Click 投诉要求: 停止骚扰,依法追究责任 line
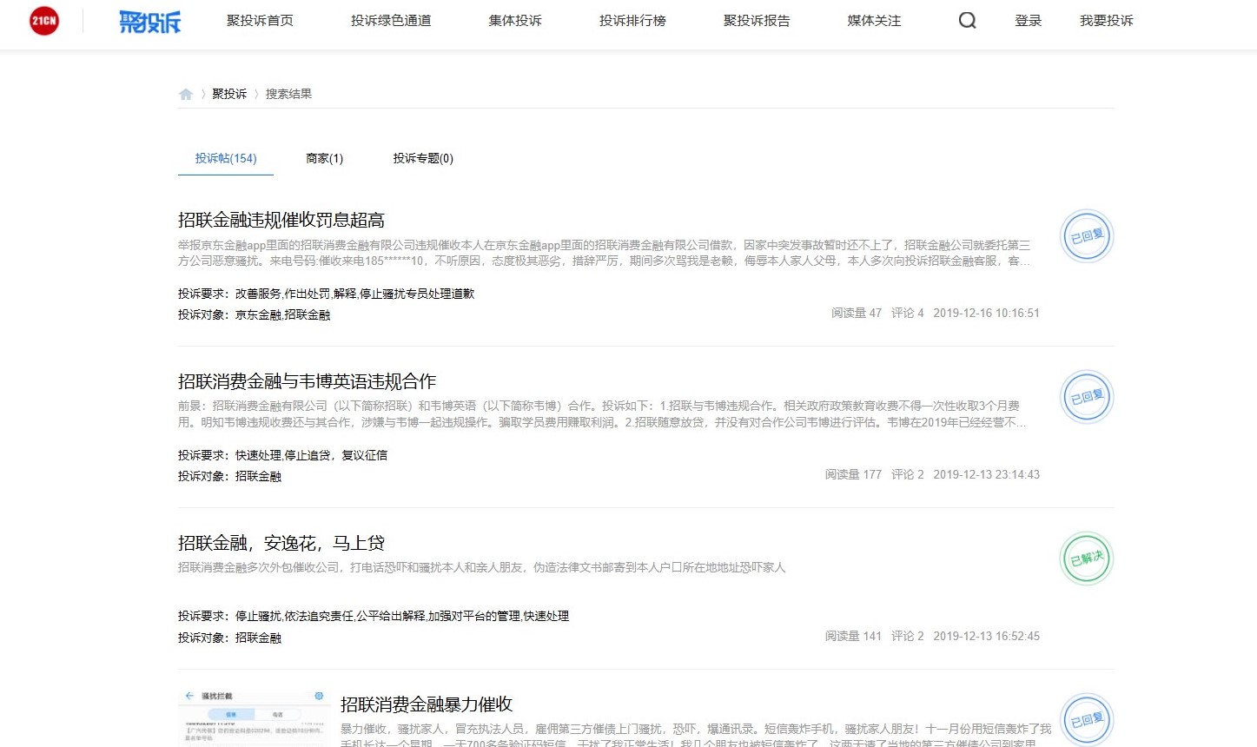 tap(374, 616)
